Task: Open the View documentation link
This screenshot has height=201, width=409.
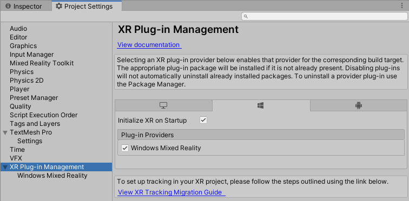Action: pyautogui.click(x=149, y=45)
